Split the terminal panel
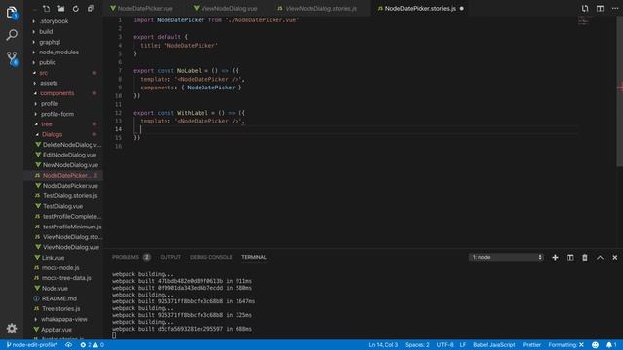Screen dimensions: 623x350 coord(570,257)
